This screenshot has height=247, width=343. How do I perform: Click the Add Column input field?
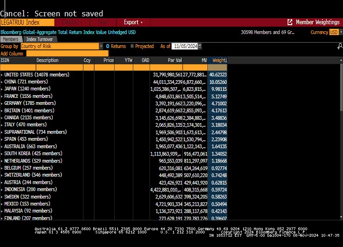point(68,54)
